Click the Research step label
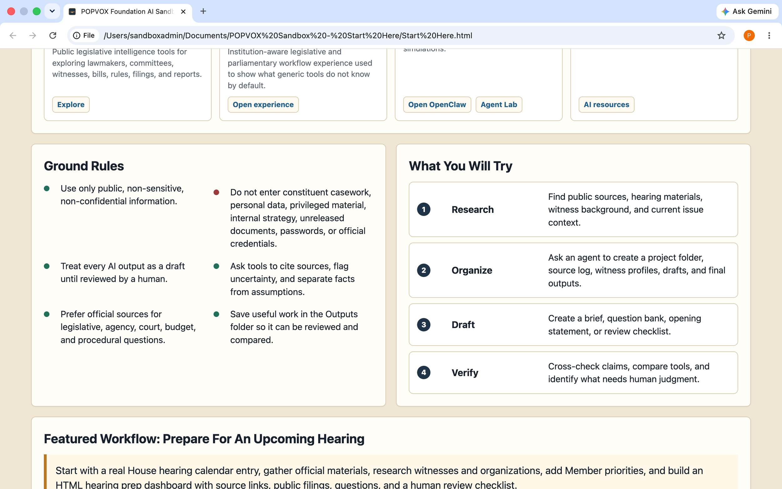Viewport: 782px width, 489px height. pos(472,209)
